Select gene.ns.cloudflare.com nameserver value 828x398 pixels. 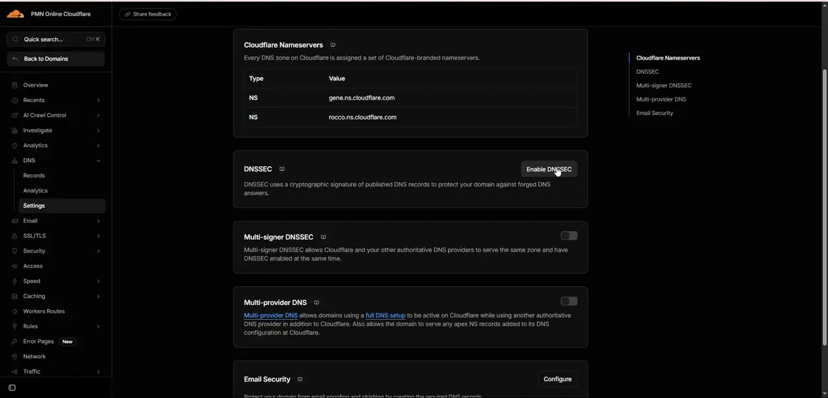tap(362, 98)
